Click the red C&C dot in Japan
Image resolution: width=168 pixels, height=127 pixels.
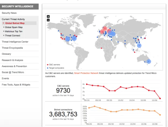[x=145, y=38]
